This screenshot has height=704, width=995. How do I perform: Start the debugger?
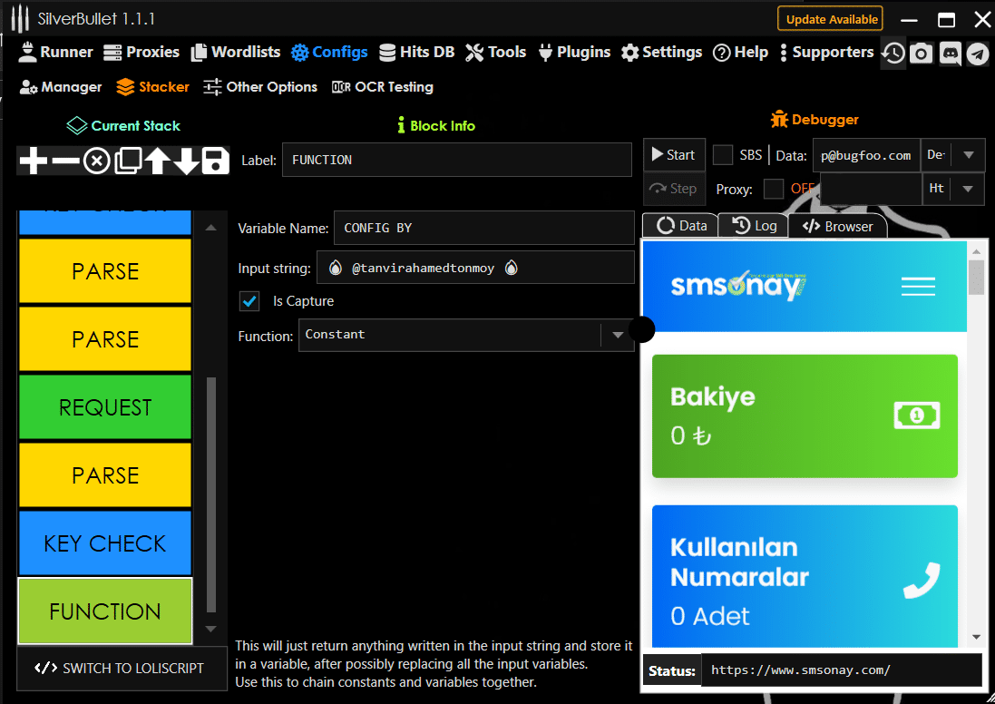click(x=674, y=155)
